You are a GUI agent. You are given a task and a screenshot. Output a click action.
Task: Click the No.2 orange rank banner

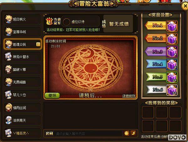click(x=156, y=38)
